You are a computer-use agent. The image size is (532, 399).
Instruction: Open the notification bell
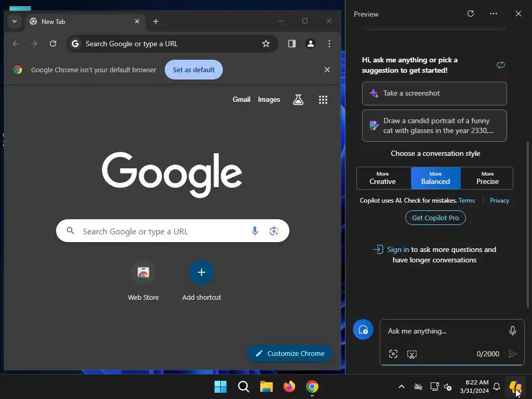pos(497,387)
